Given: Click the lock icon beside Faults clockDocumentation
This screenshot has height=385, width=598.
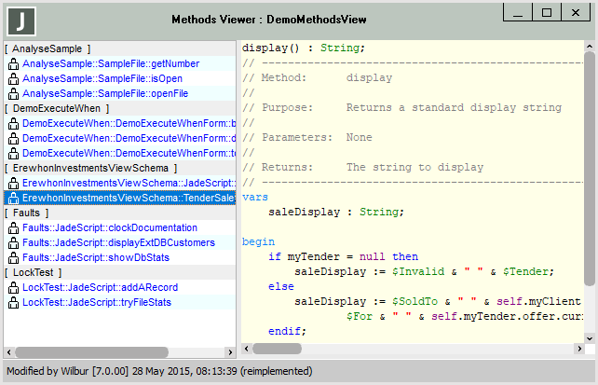Looking at the screenshot, I should (x=13, y=228).
